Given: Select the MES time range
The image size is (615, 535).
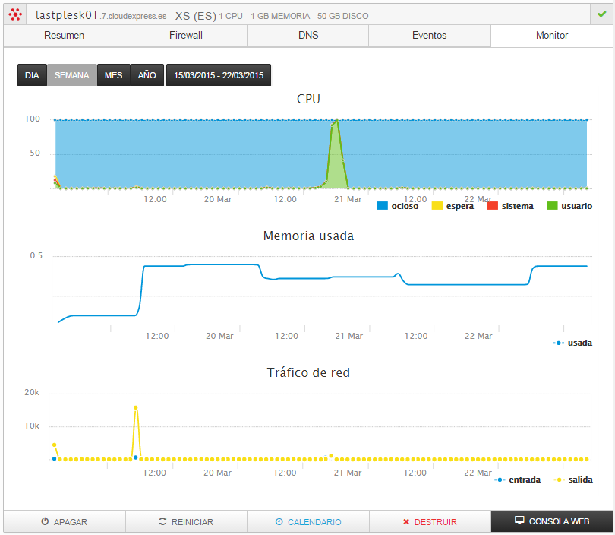Looking at the screenshot, I should (113, 75).
